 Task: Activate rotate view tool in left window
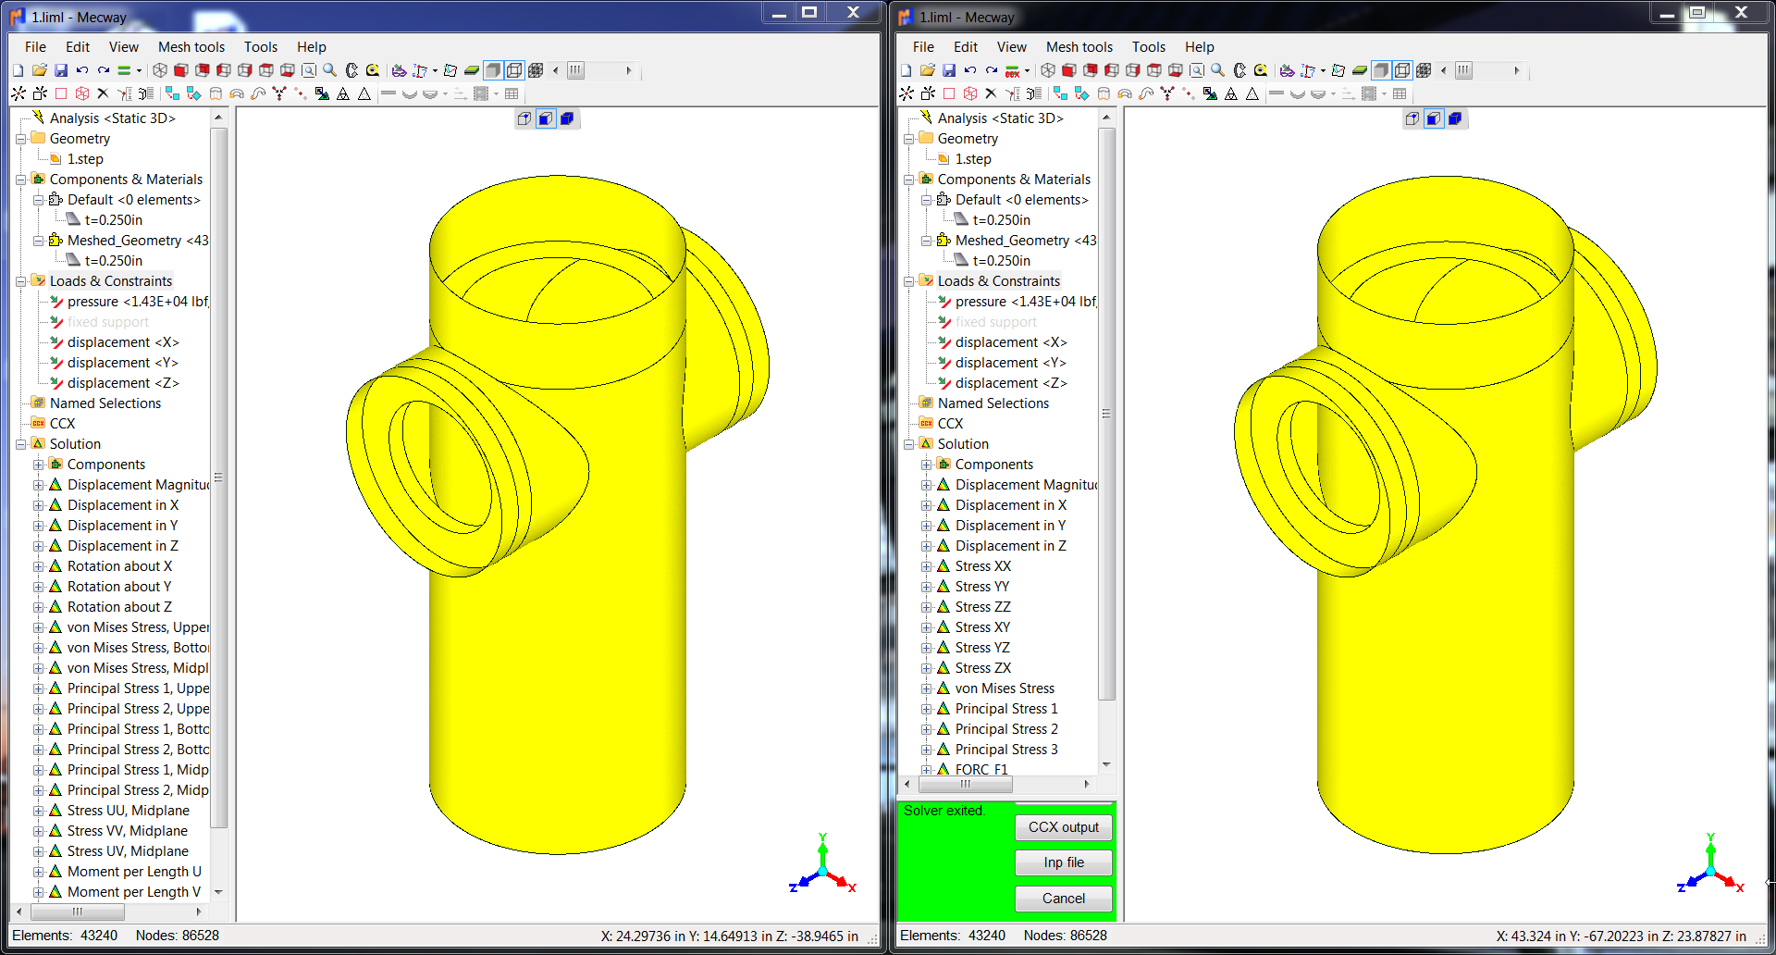click(x=351, y=70)
